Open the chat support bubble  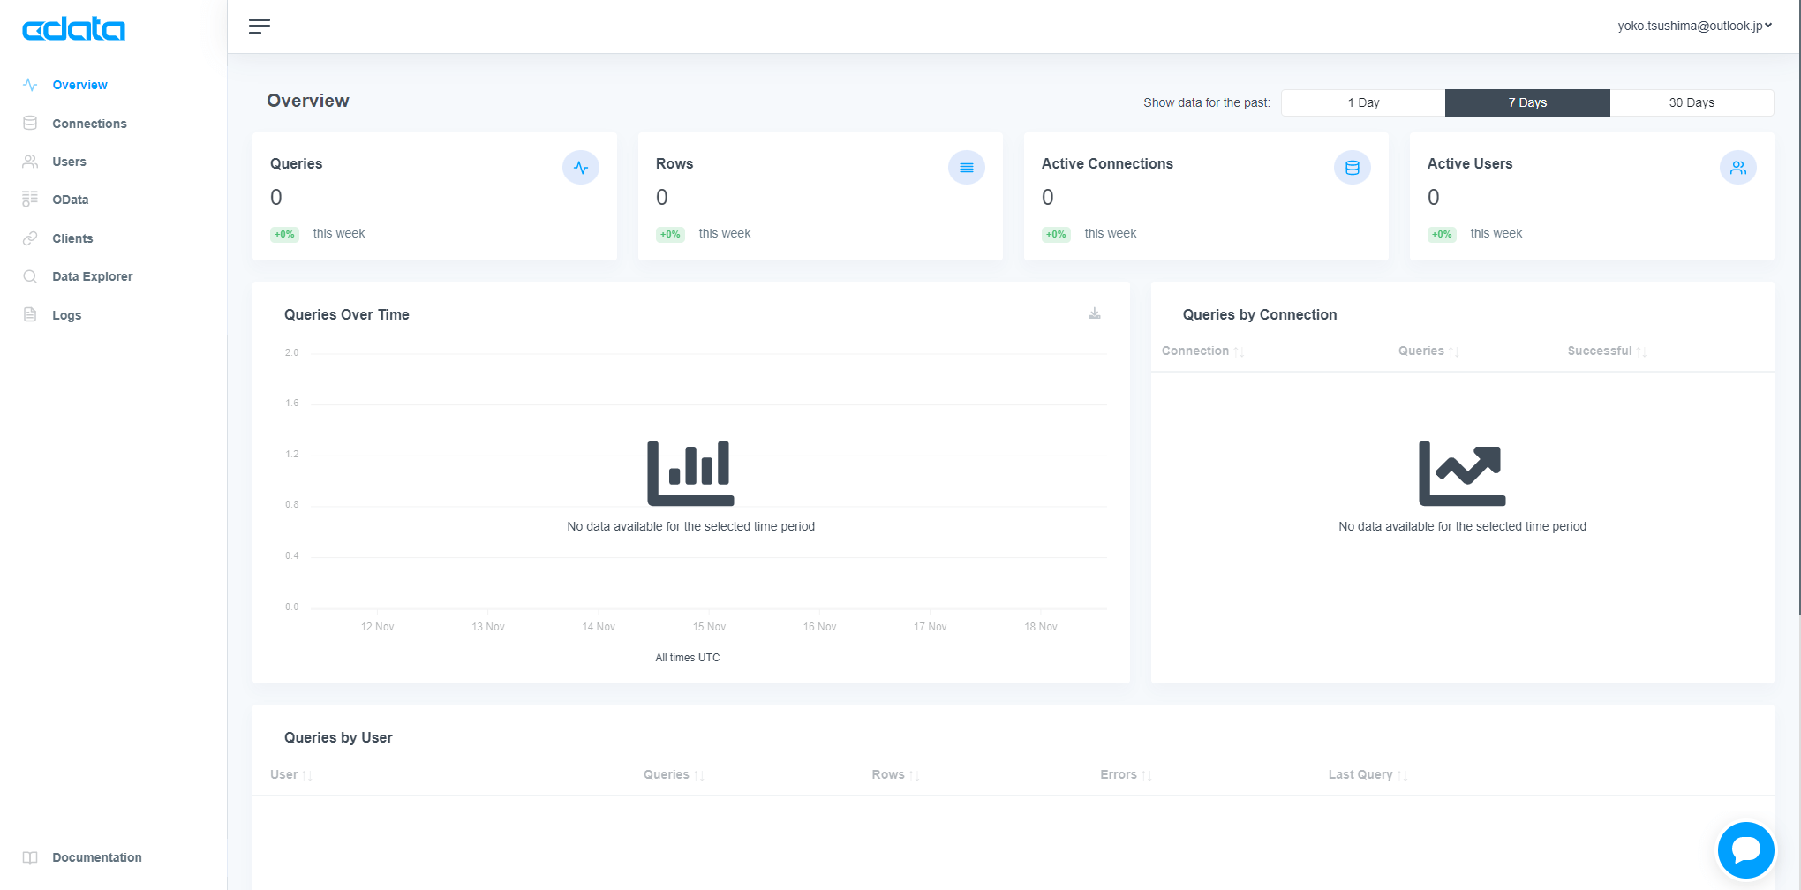pyautogui.click(x=1745, y=849)
